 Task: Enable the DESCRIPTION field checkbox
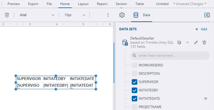coord(135,74)
